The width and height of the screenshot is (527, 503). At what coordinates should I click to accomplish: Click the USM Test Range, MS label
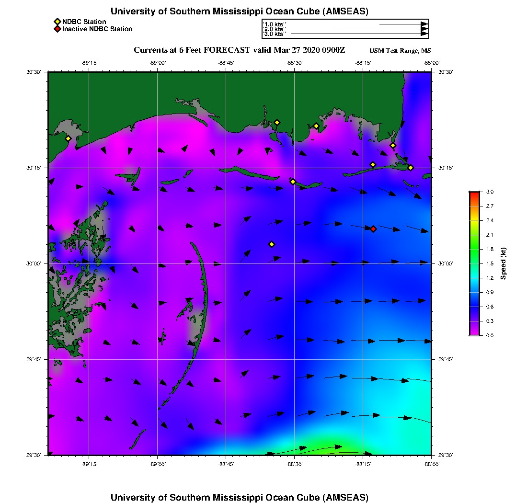pyautogui.click(x=400, y=51)
